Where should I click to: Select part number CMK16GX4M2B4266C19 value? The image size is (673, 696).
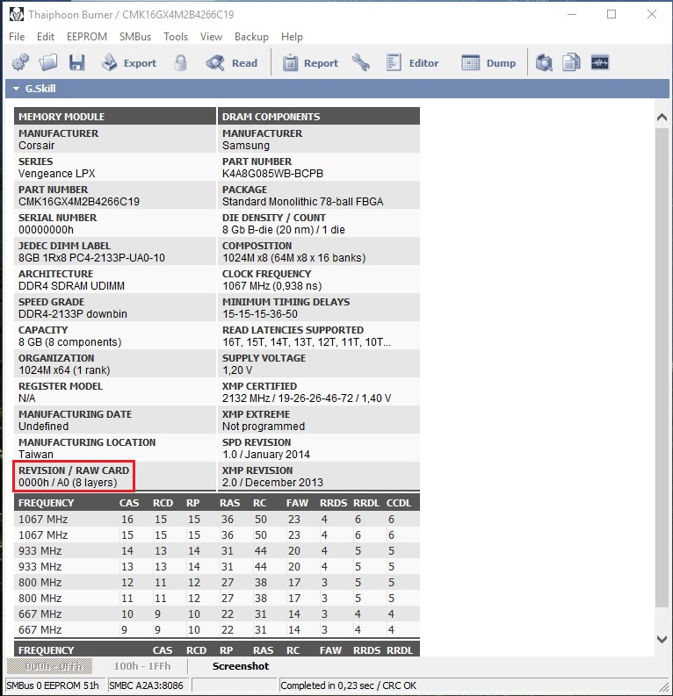point(79,202)
